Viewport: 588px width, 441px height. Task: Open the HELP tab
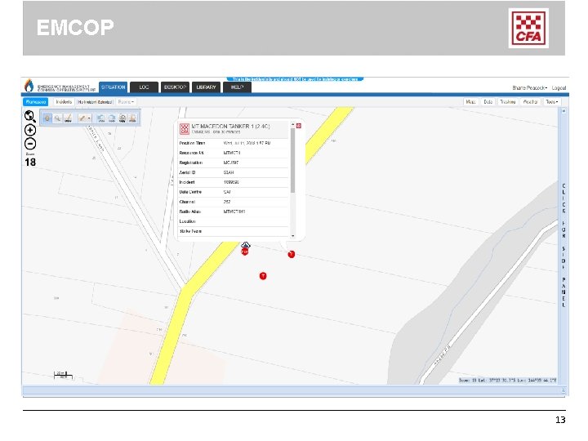[237, 87]
